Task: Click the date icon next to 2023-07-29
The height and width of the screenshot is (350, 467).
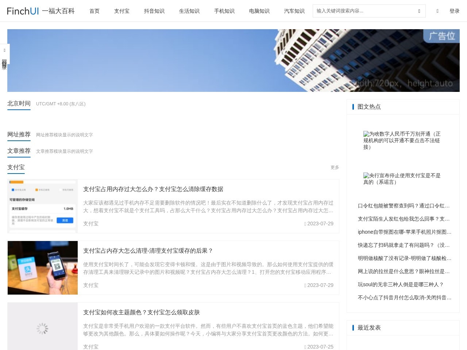Action: pos(305,223)
